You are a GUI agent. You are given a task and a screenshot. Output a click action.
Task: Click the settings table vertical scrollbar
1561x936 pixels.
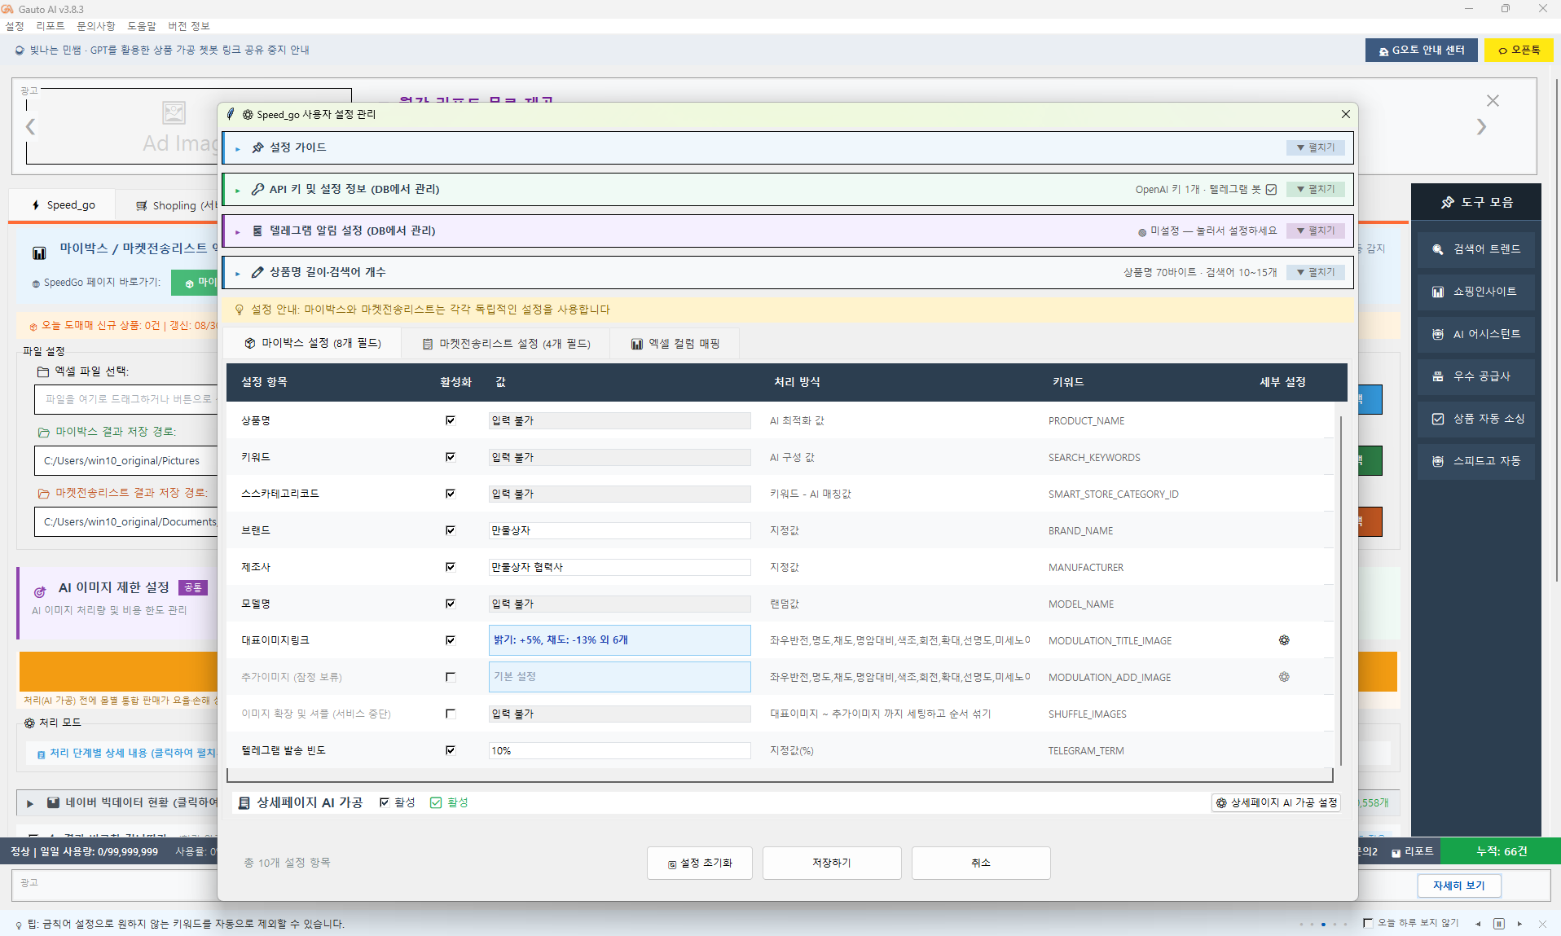(1340, 591)
